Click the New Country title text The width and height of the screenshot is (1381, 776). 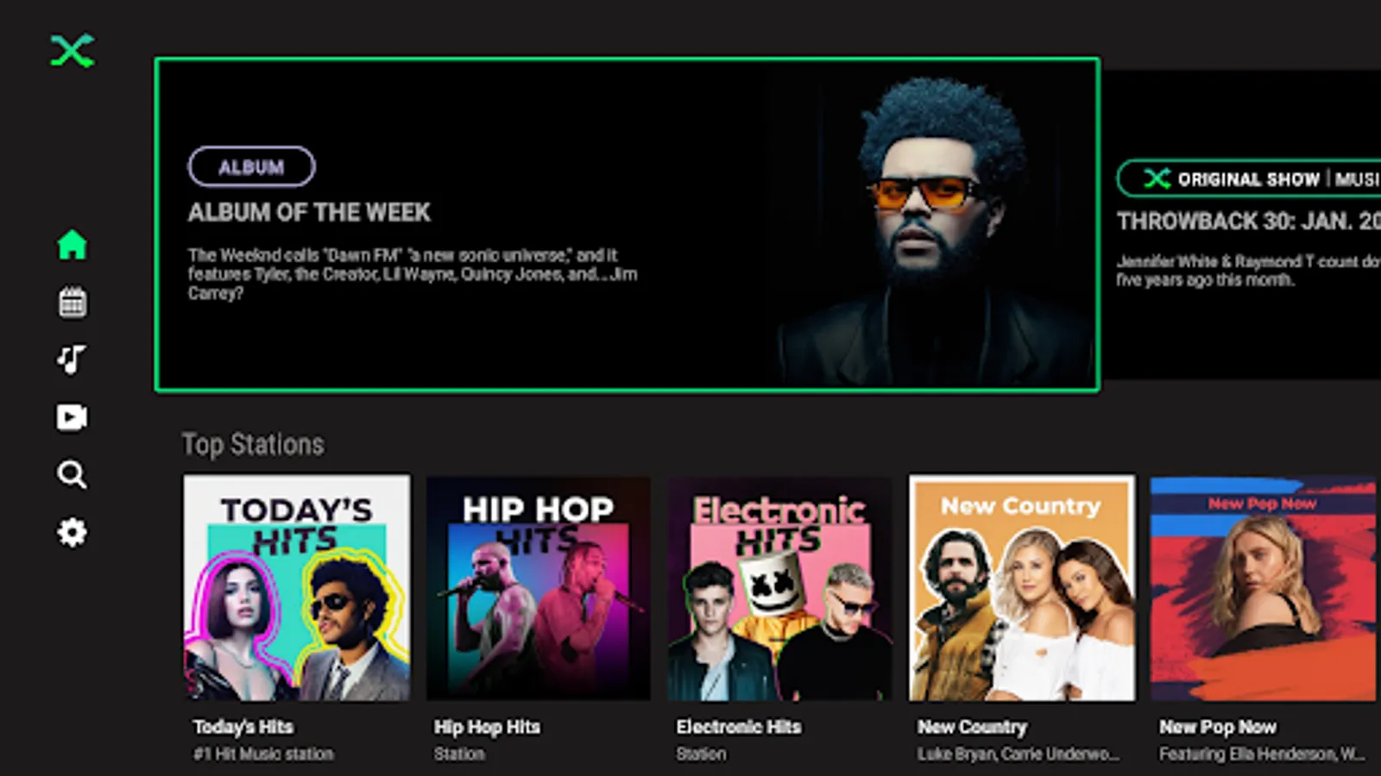(x=972, y=727)
